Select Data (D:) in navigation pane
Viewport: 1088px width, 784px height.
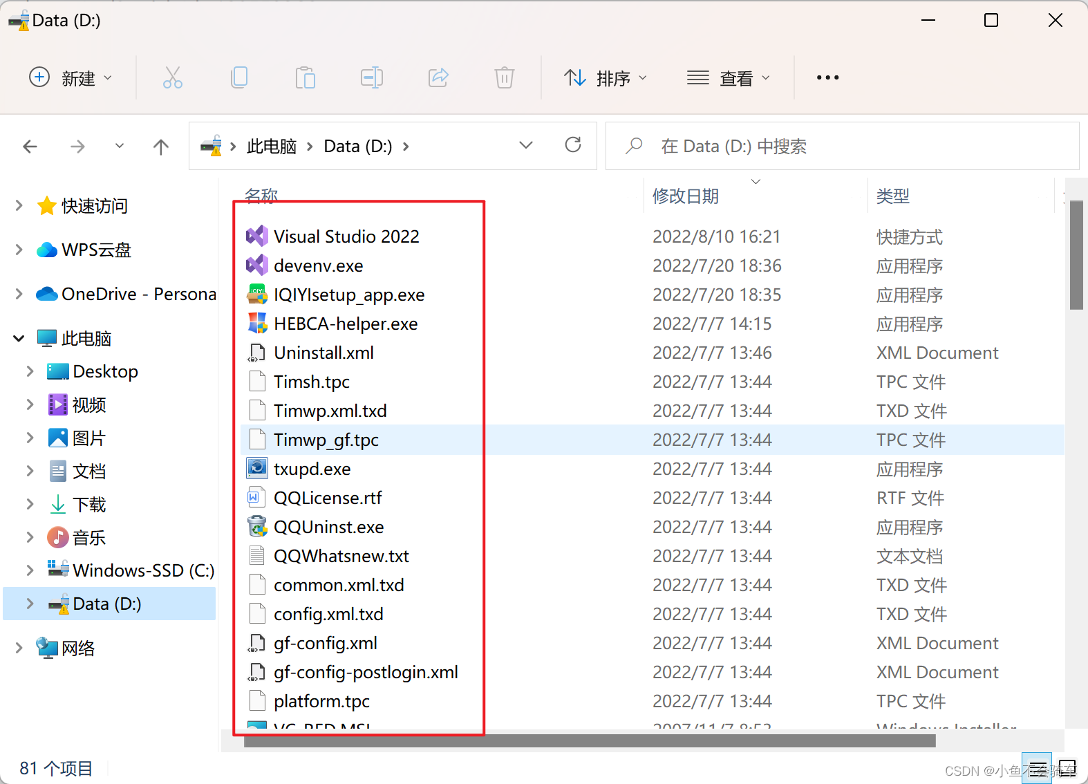[109, 604]
